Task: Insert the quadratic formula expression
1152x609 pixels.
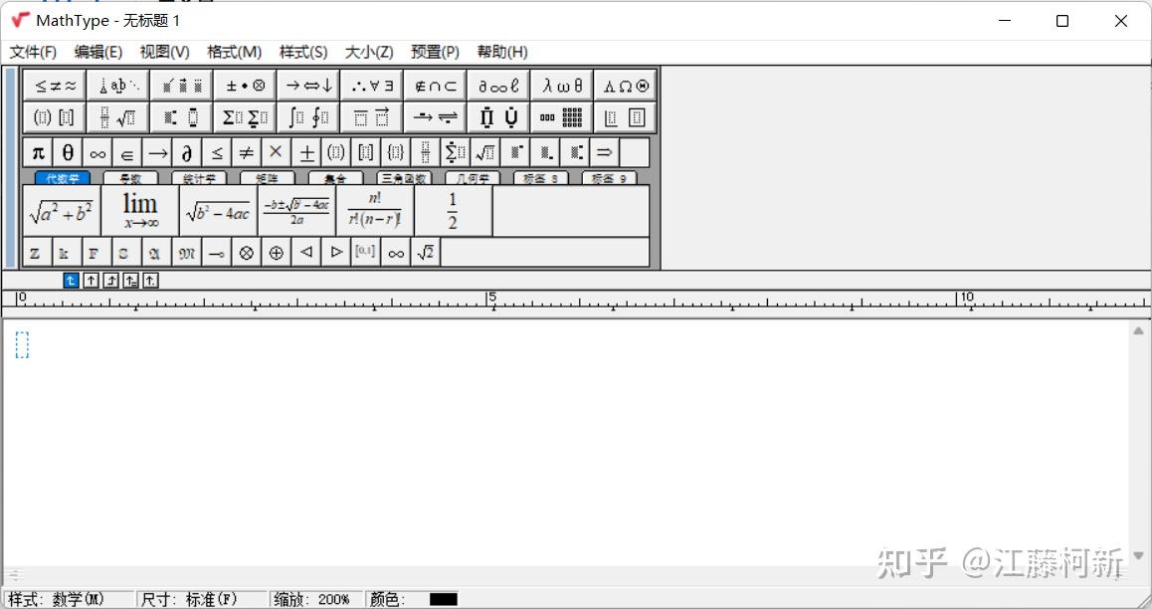Action: click(x=296, y=211)
